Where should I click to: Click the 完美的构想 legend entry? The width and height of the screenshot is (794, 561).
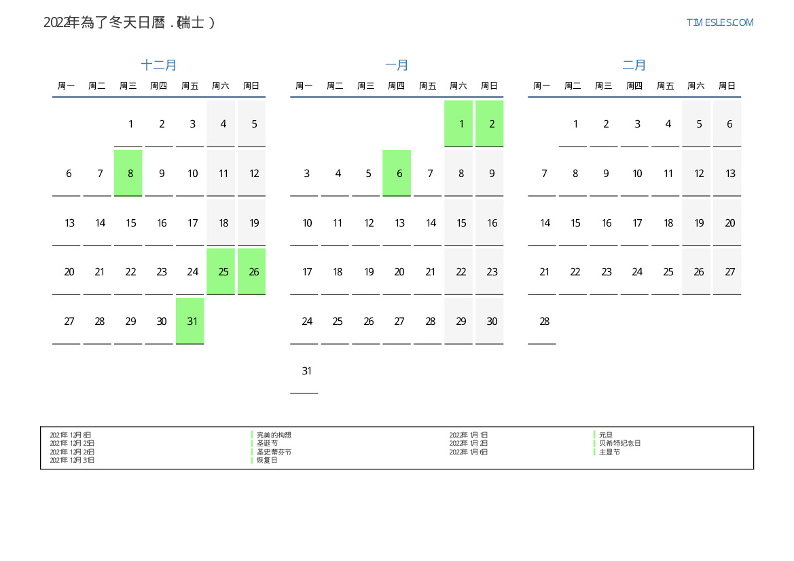coord(274,435)
